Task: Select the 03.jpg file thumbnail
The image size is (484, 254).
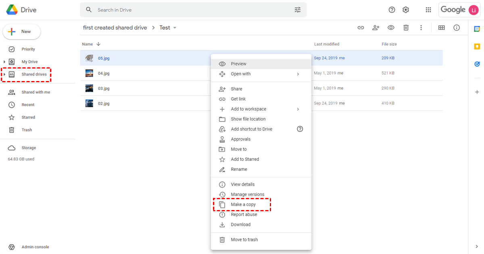Action: [89, 88]
